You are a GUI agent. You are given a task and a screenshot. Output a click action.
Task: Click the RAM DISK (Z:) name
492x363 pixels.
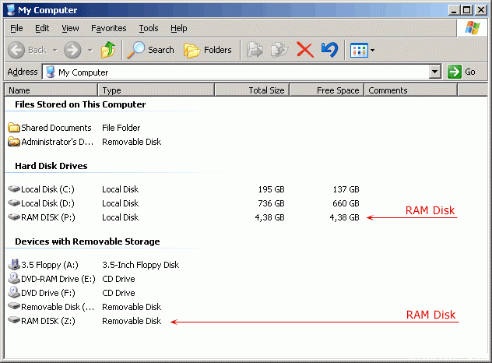pyautogui.click(x=48, y=321)
